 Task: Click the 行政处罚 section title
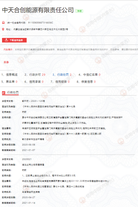tap(13, 92)
